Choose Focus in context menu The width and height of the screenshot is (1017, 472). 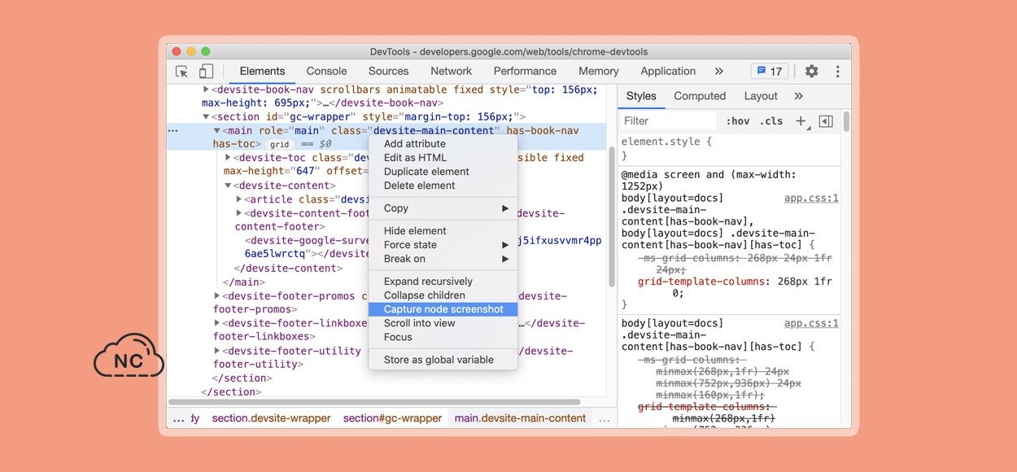(443, 337)
